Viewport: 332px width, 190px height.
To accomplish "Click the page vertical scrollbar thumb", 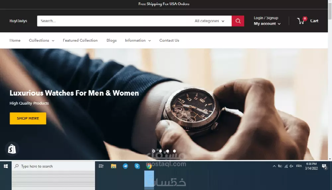I will pos(330,11).
